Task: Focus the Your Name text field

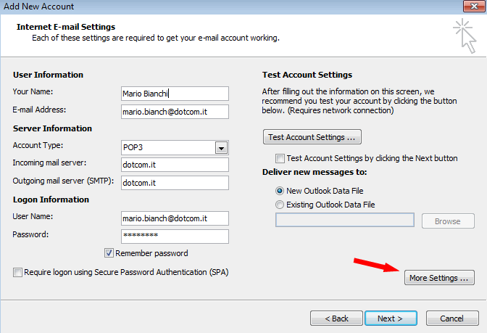Action: pyautogui.click(x=175, y=94)
